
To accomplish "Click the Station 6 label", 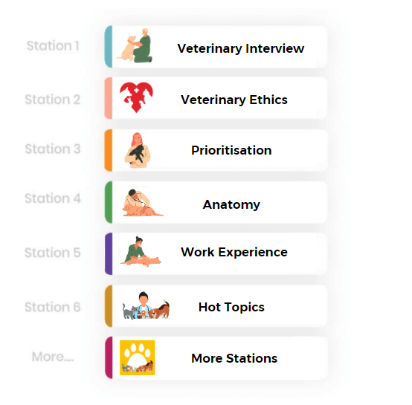I will click(53, 307).
